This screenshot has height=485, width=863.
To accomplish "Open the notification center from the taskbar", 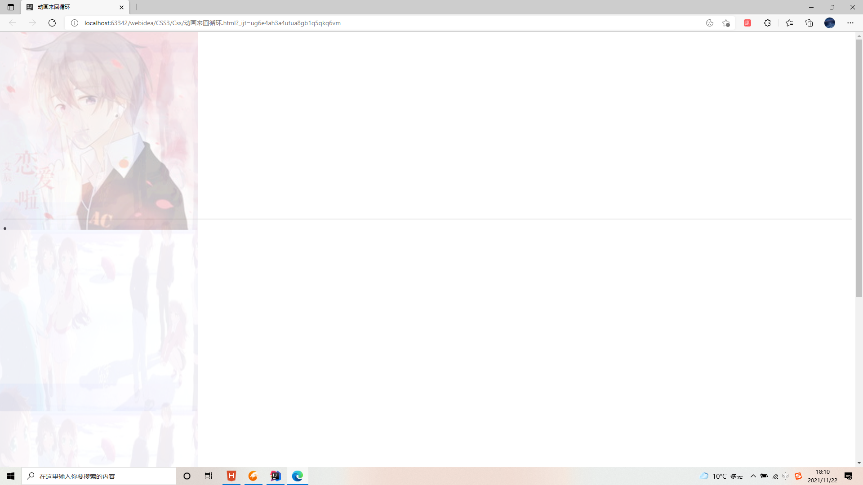I will coord(849,476).
